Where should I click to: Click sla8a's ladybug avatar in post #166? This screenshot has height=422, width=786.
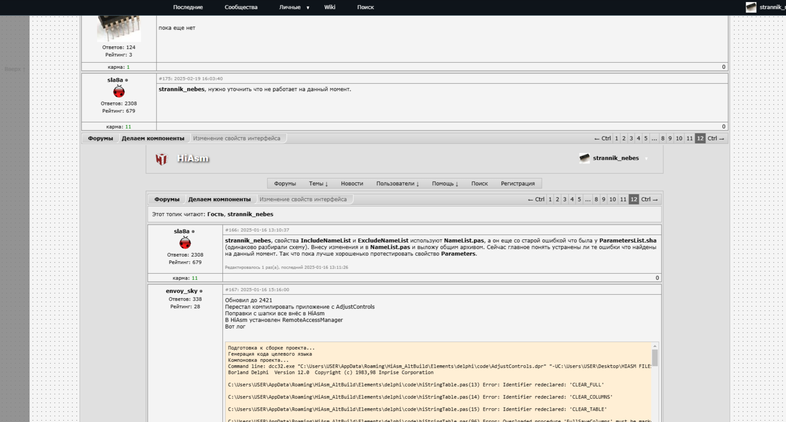185,243
